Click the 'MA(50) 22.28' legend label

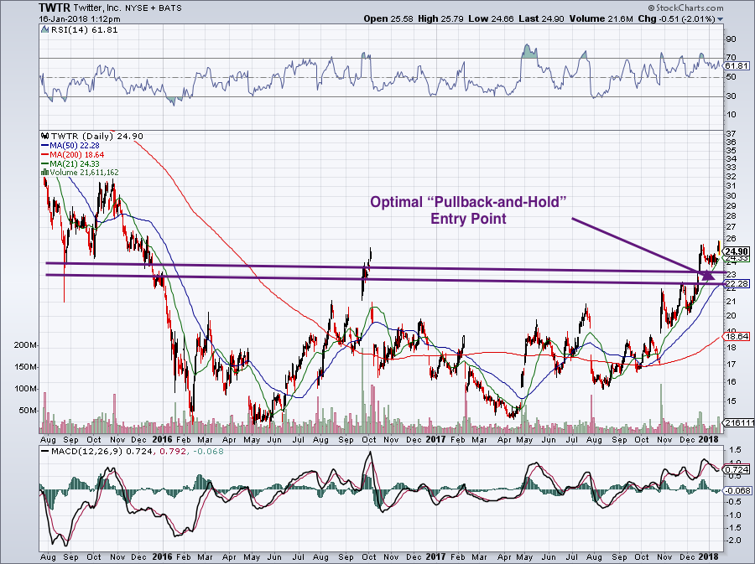75,146
